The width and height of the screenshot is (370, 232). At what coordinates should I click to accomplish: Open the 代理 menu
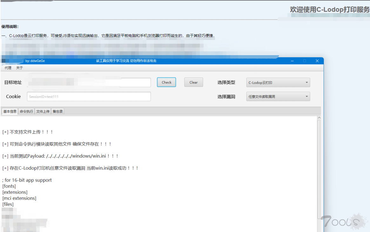[x=8, y=68]
